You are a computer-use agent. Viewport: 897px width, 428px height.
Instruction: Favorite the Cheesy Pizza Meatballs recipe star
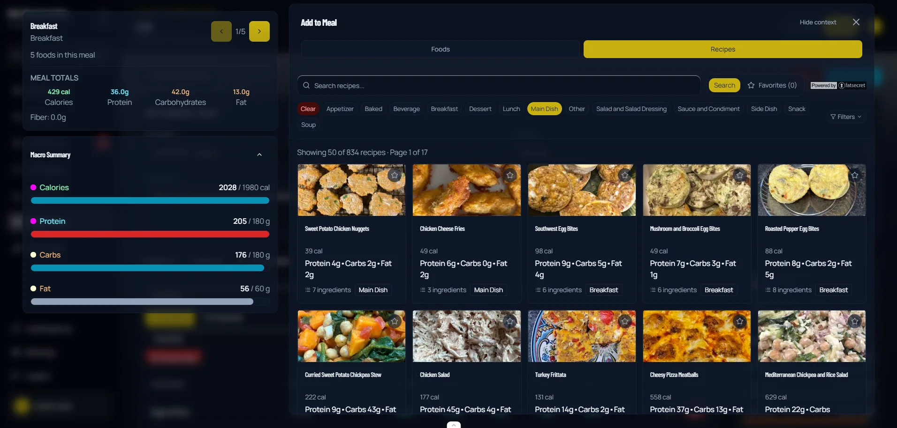[x=740, y=321]
